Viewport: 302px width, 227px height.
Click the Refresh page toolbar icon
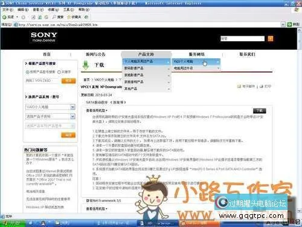(40, 18)
